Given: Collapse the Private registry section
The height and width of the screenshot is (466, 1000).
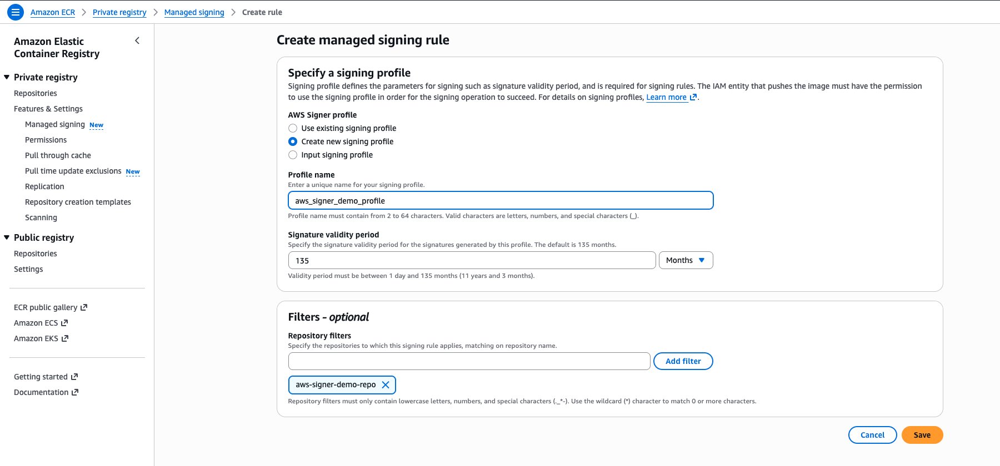Looking at the screenshot, I should pyautogui.click(x=6, y=77).
